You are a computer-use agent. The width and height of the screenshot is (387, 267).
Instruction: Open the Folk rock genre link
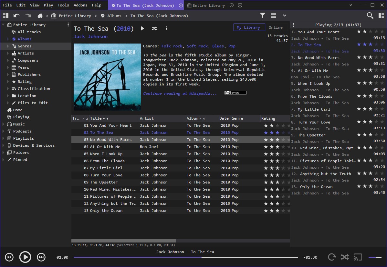pyautogui.click(x=172, y=46)
